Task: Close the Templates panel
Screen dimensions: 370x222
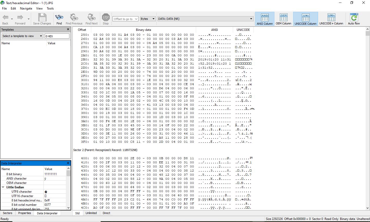Action: (x=68, y=29)
